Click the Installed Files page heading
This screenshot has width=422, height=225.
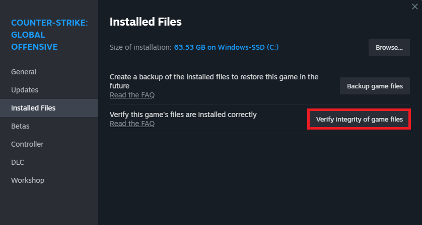click(146, 22)
